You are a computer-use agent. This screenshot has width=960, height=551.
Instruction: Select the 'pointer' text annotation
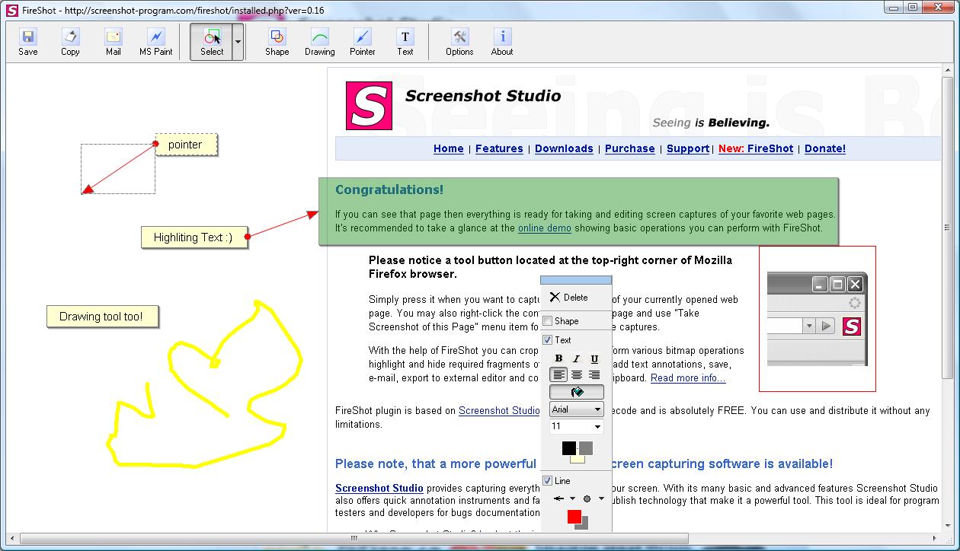(186, 145)
